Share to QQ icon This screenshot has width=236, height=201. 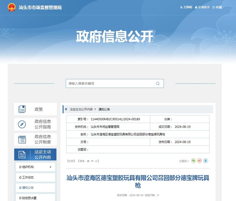[206, 161]
